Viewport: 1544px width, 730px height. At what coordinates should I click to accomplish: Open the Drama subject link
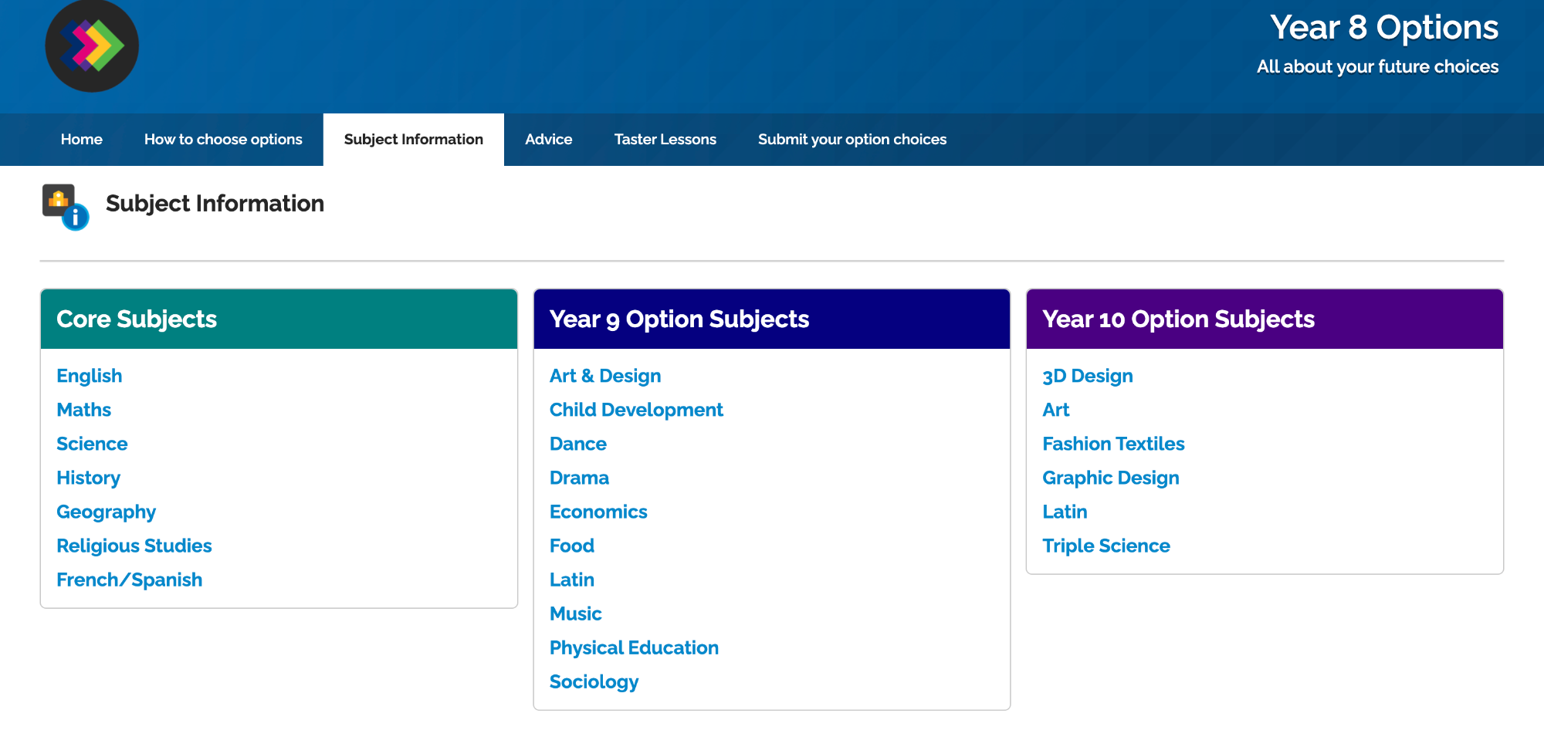click(579, 478)
